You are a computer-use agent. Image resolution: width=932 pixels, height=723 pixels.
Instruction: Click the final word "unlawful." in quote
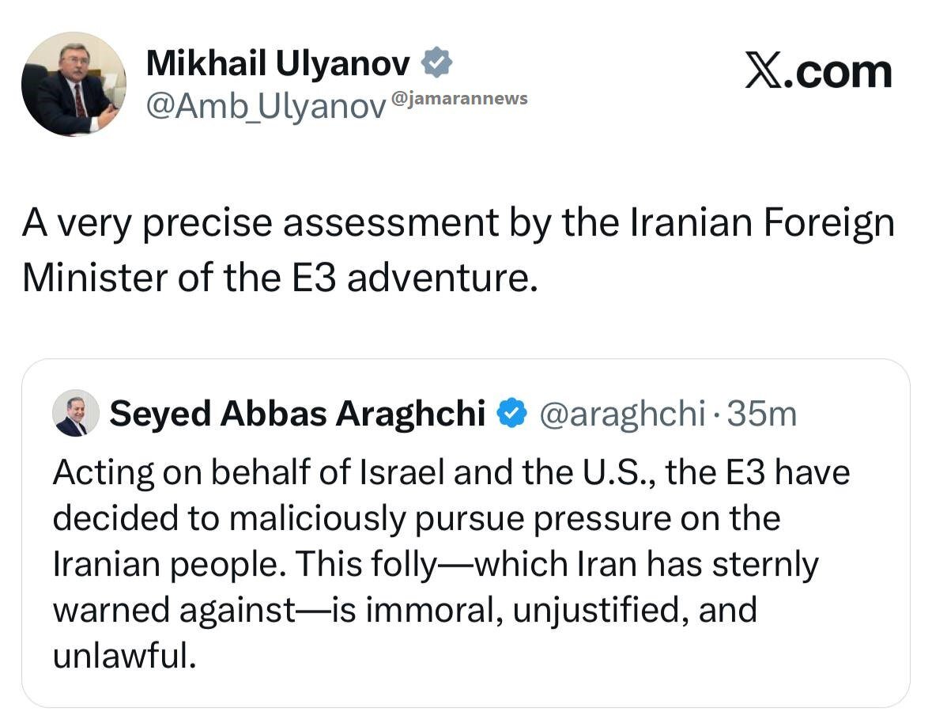pyautogui.click(x=124, y=656)
